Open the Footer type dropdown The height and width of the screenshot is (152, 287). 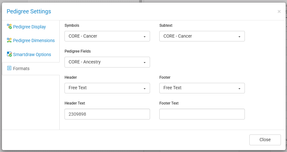[x=202, y=88]
